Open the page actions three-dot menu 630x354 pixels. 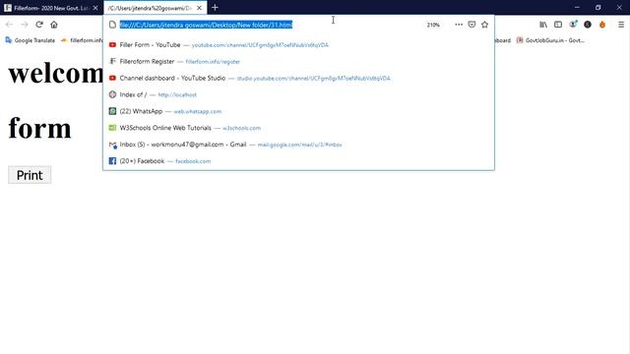[x=459, y=25]
